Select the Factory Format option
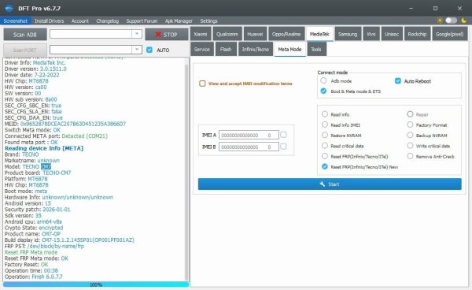This screenshot has height=290, width=472. pyautogui.click(x=410, y=125)
